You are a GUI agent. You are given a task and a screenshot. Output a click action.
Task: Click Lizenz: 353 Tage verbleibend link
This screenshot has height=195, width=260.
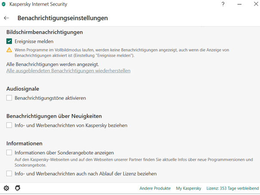click(232, 188)
